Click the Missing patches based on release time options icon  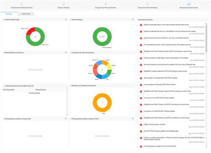coord(66,118)
